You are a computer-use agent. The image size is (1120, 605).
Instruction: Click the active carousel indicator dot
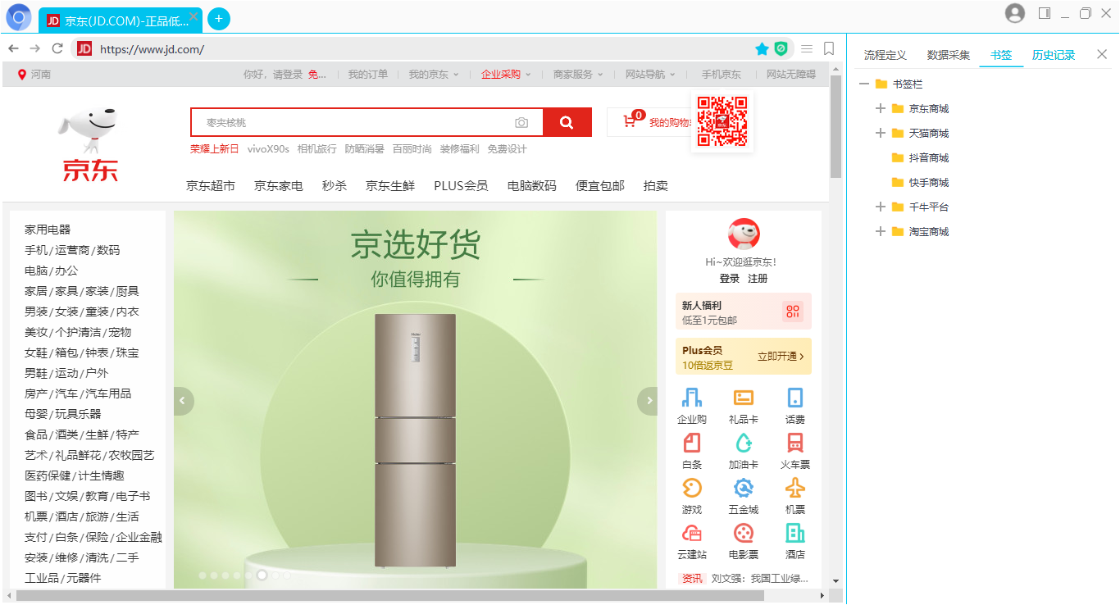click(x=262, y=575)
